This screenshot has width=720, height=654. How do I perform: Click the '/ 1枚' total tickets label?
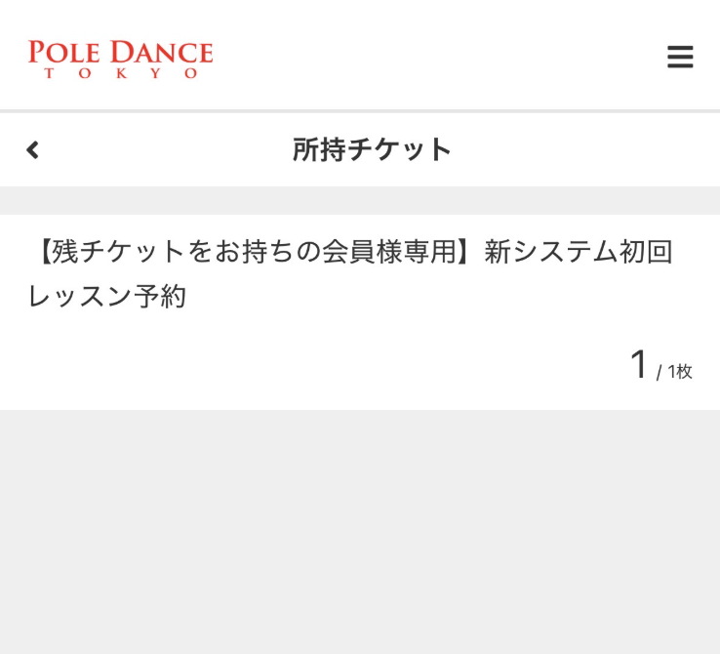coord(674,371)
